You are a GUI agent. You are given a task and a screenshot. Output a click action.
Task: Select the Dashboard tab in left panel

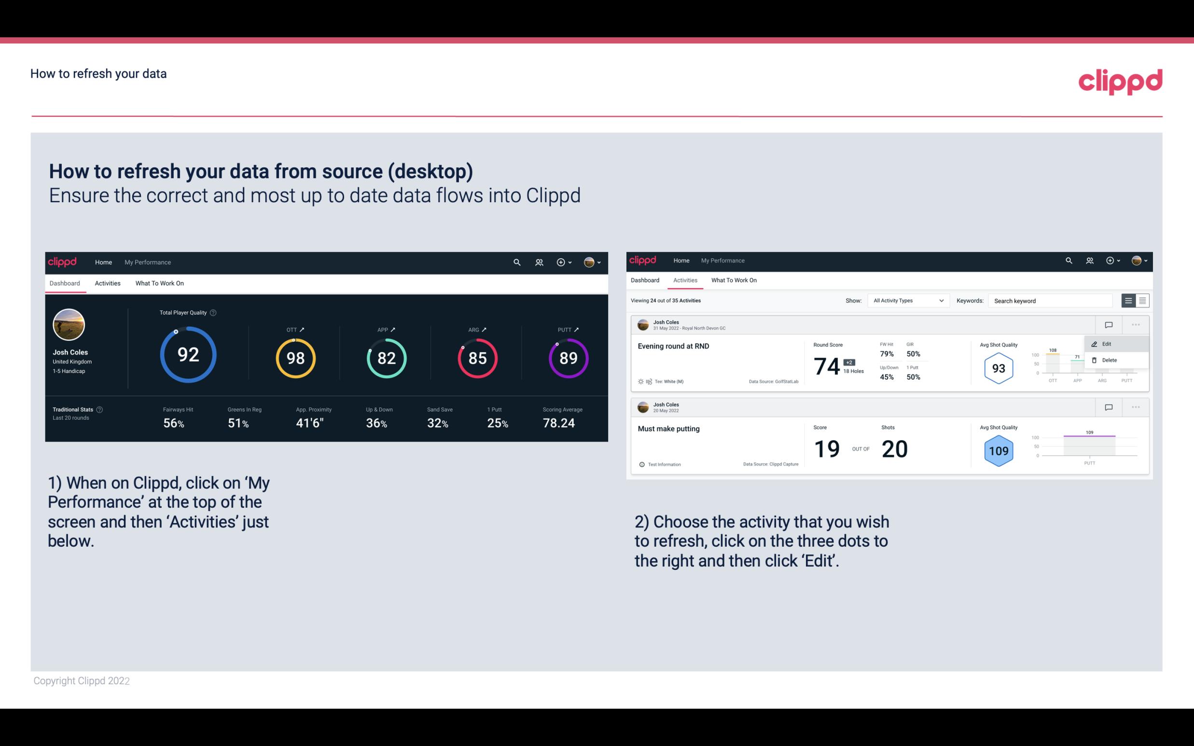(x=65, y=283)
